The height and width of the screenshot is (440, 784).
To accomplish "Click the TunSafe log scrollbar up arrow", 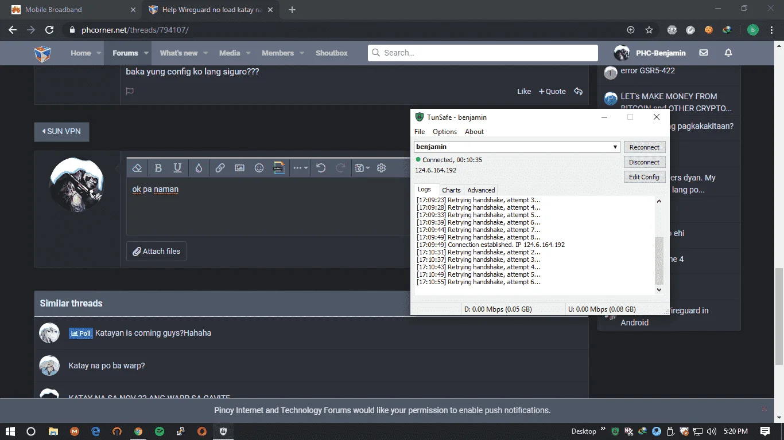I will tap(659, 201).
